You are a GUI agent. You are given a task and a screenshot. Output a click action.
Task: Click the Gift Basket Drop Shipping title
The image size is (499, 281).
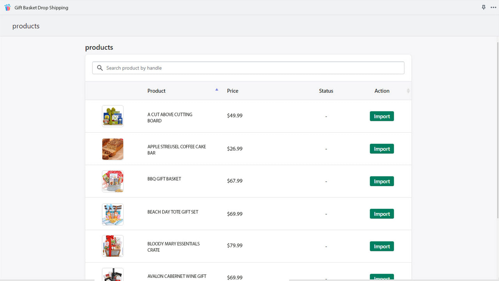point(41,7)
